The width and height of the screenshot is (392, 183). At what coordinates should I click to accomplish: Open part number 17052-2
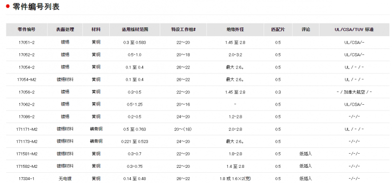click(26, 55)
